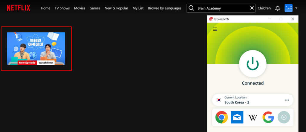The width and height of the screenshot is (306, 132).
Task: Click the Watch Now badge
Action: click(46, 63)
